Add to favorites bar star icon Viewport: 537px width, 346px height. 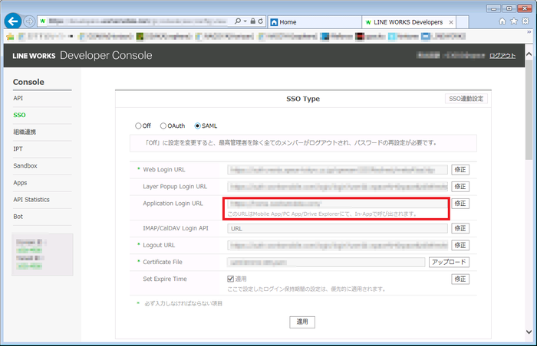[x=10, y=36]
